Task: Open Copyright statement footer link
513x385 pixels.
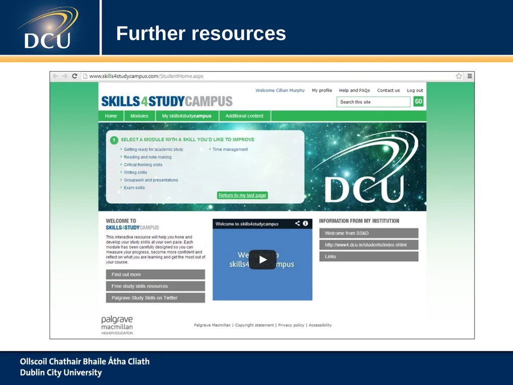Action: 254,325
